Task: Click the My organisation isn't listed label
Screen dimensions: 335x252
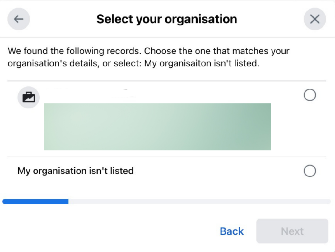Action: coord(76,171)
